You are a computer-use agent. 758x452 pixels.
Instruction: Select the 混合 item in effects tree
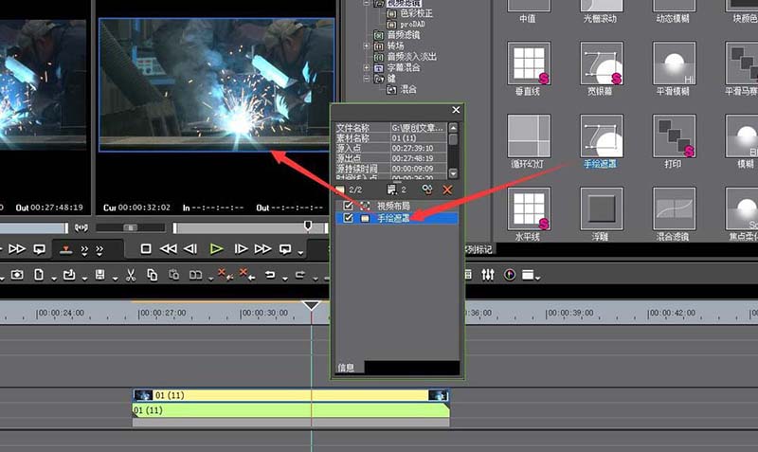pyautogui.click(x=408, y=90)
